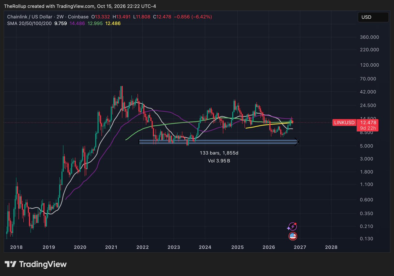Click the Vol 3.95 B label
The image size is (394, 276).
[x=219, y=161]
